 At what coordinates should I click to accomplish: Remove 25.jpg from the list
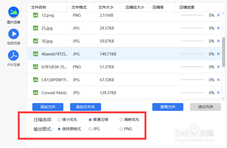[218, 28]
